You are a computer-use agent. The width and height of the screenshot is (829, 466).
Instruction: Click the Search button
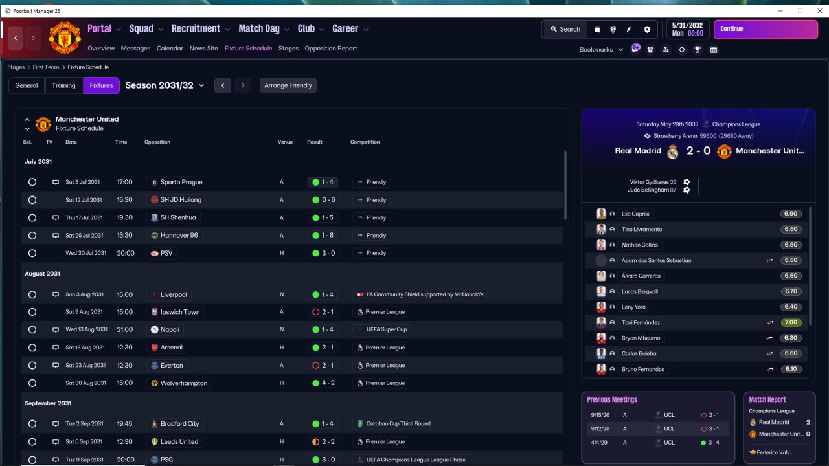click(x=565, y=29)
